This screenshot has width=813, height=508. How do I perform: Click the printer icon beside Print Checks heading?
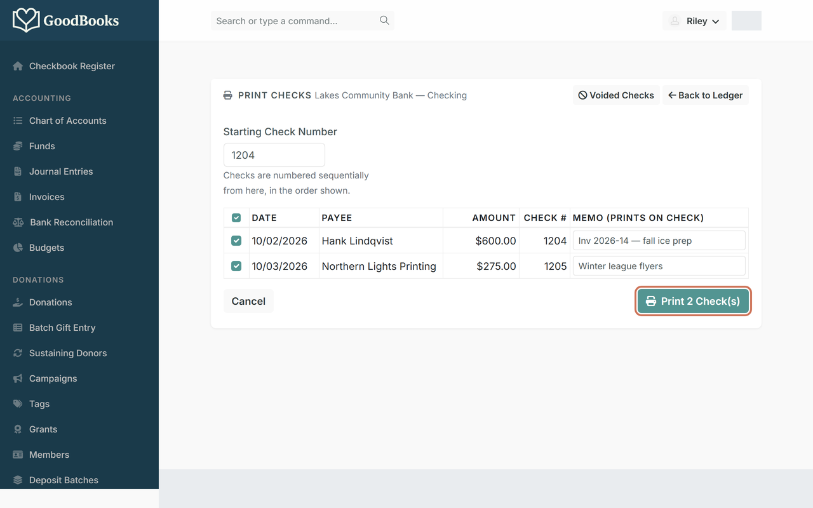click(x=228, y=95)
